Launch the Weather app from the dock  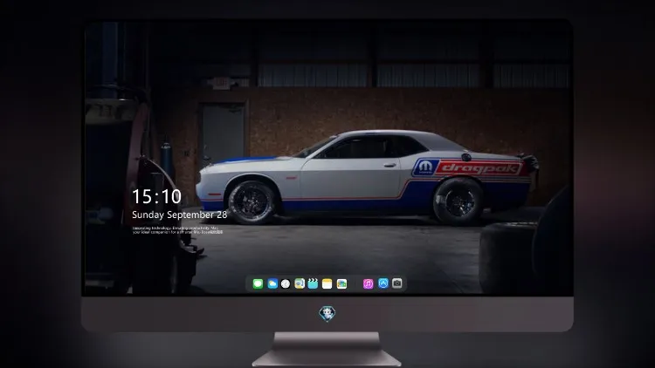tap(272, 283)
